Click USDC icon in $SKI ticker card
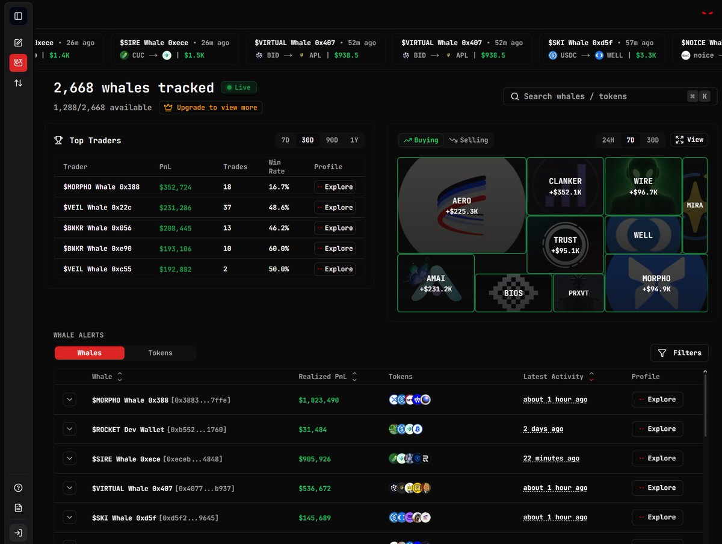The image size is (722, 544). click(x=553, y=55)
